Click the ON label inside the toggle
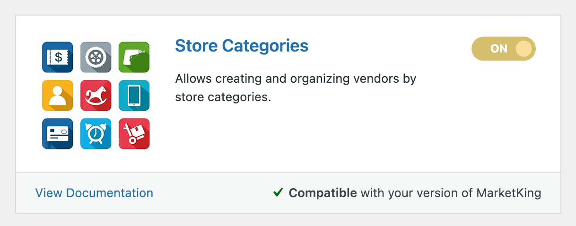Screen dimensions: 576x226 point(499,49)
